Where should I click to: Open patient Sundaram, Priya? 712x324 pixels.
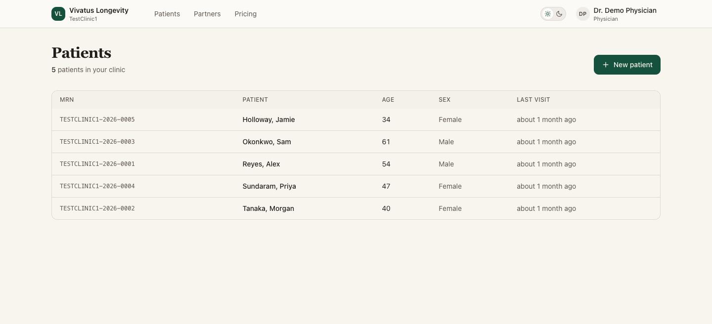coord(269,186)
